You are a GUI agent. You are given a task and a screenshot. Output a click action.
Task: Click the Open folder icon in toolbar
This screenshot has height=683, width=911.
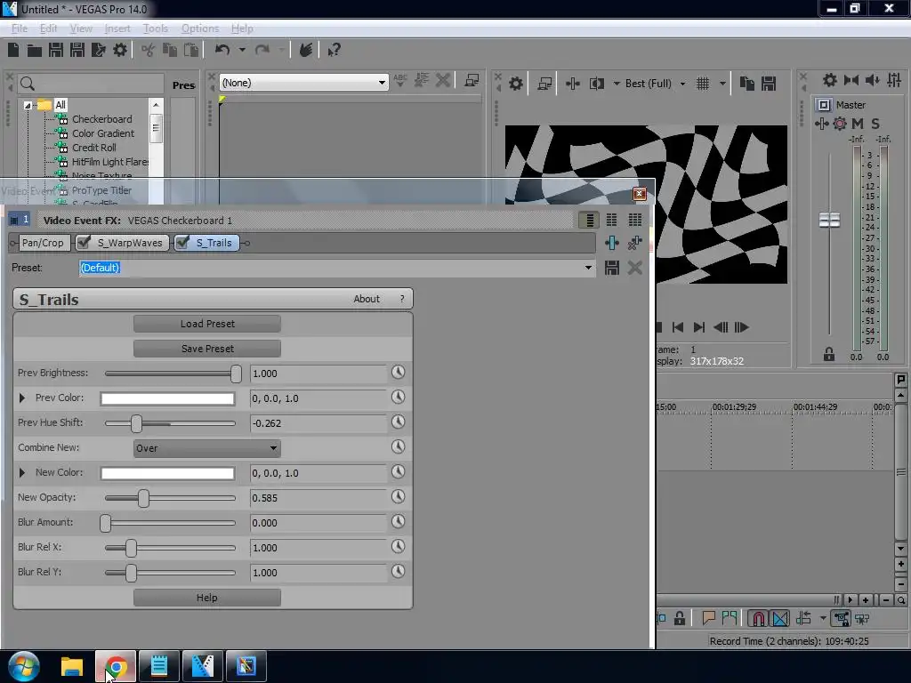(35, 50)
